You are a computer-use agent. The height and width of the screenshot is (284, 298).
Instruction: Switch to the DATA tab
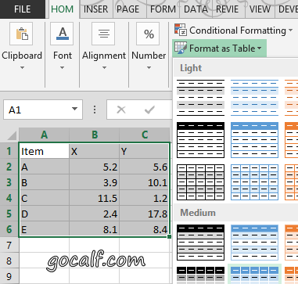[x=196, y=9]
